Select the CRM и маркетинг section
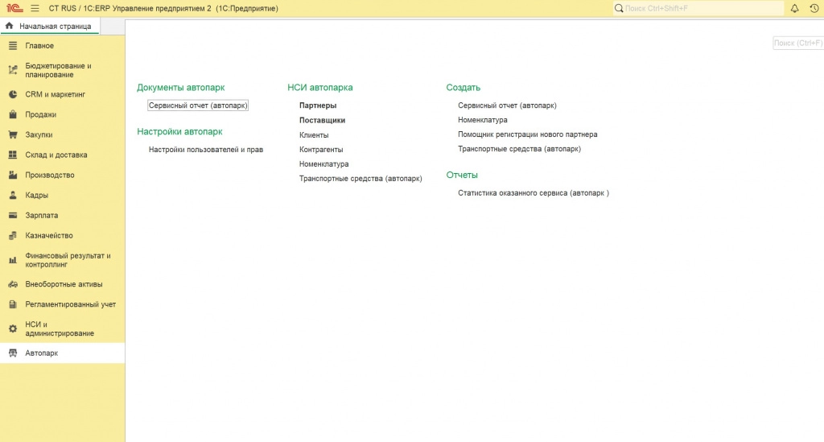The image size is (824, 442). pos(55,94)
